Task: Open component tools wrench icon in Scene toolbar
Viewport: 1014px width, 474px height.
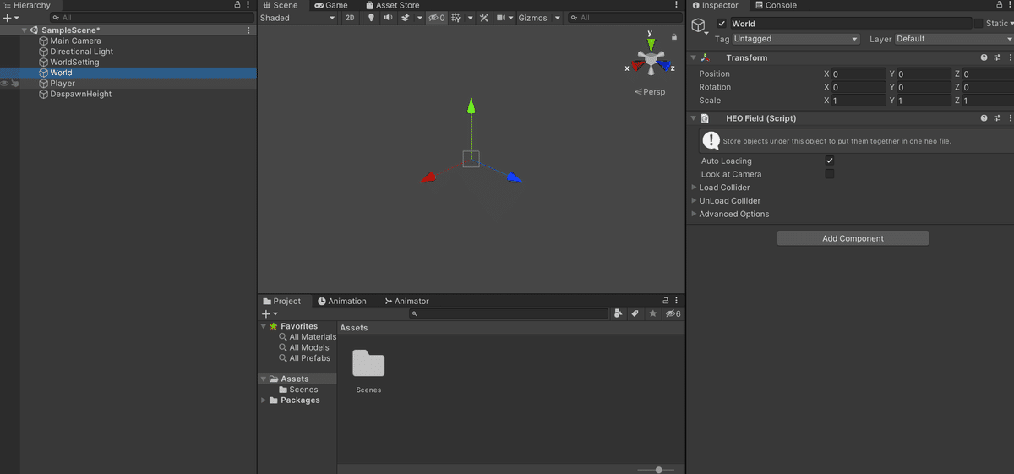Action: [484, 18]
